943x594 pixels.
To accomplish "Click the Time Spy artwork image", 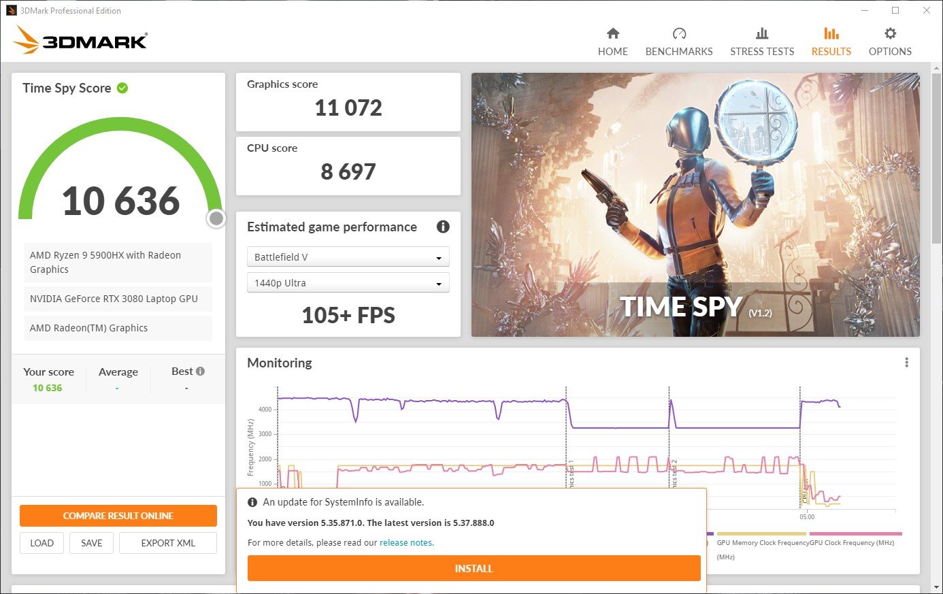I will click(695, 205).
